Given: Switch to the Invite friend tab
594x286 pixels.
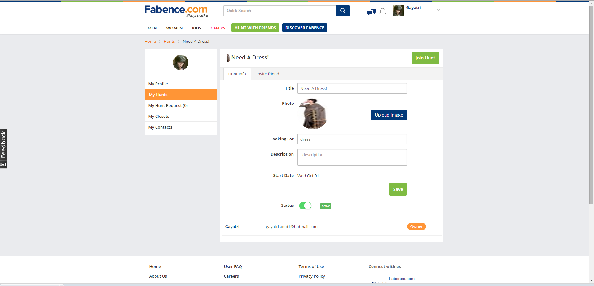Looking at the screenshot, I should click(x=267, y=74).
